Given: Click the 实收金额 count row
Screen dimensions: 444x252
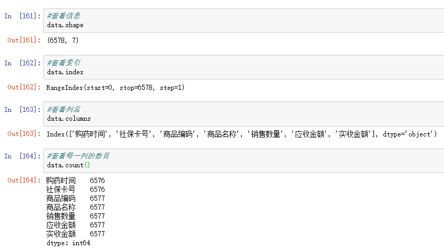Looking at the screenshot, I should (75, 234).
